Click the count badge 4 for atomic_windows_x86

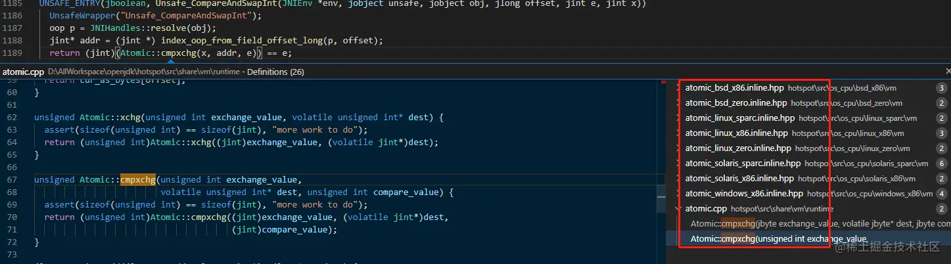coord(941,194)
